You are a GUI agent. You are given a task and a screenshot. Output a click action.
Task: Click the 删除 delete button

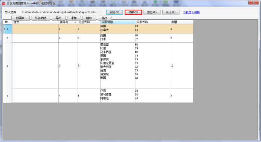[x=89, y=18]
